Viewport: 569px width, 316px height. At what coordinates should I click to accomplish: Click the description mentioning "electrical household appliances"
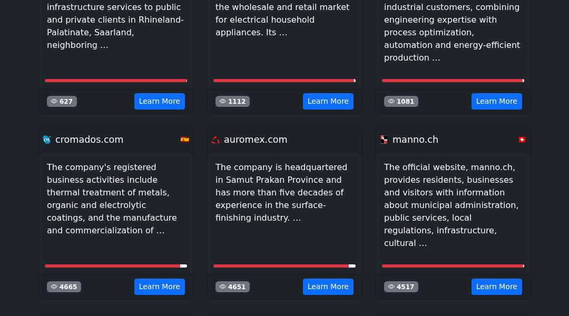click(283, 20)
